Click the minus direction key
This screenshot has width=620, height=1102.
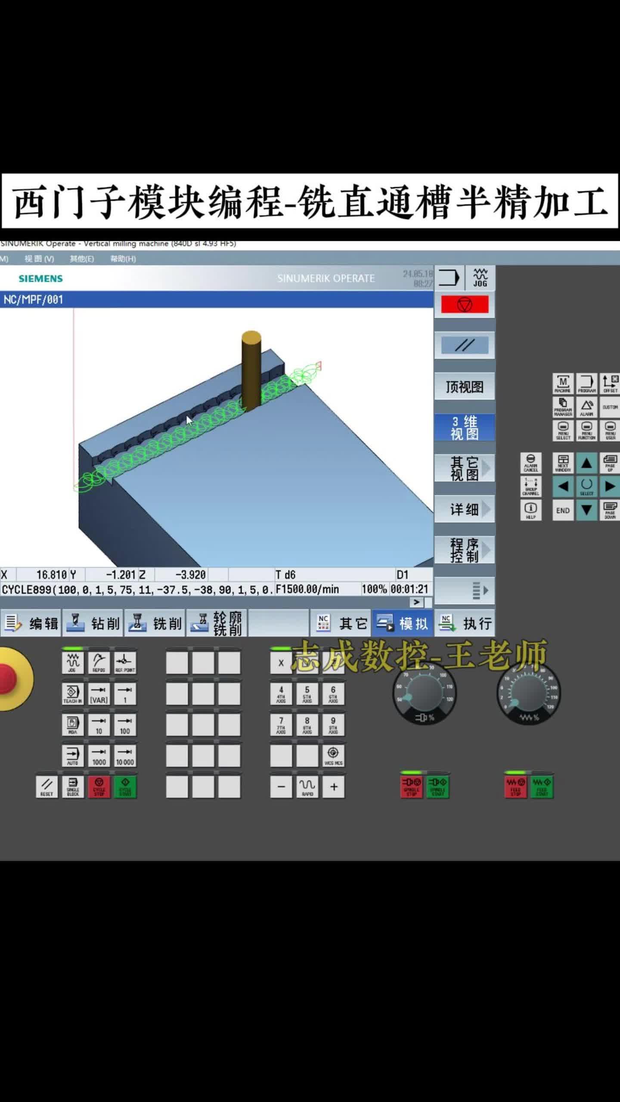[281, 786]
